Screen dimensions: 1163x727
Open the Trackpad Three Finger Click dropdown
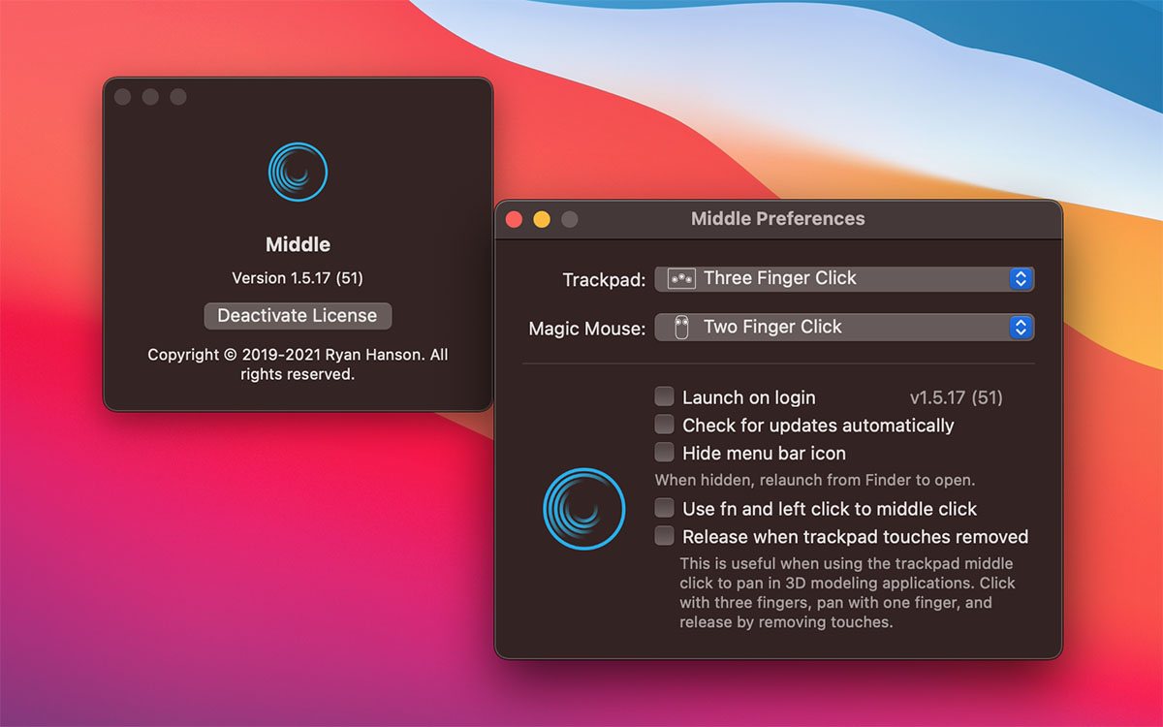[x=844, y=278]
